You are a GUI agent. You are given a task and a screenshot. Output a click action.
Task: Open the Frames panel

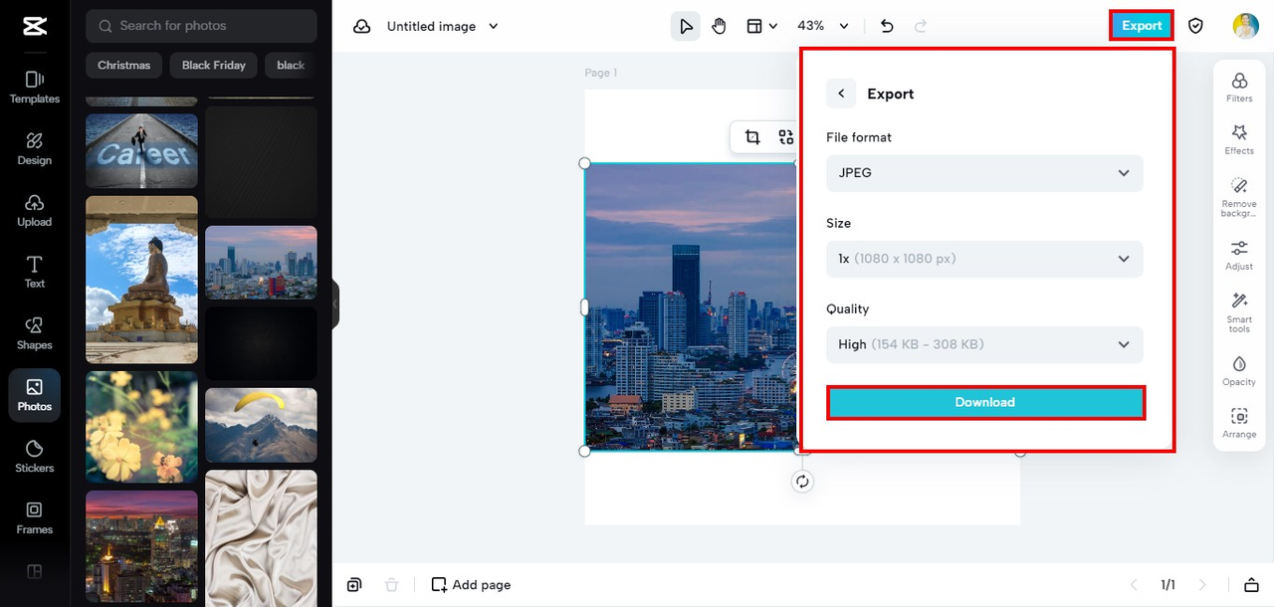point(34,517)
